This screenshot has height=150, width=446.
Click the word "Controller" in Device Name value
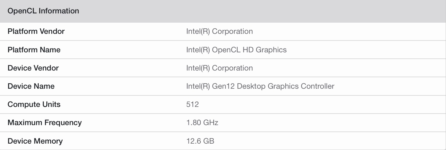[x=318, y=86]
